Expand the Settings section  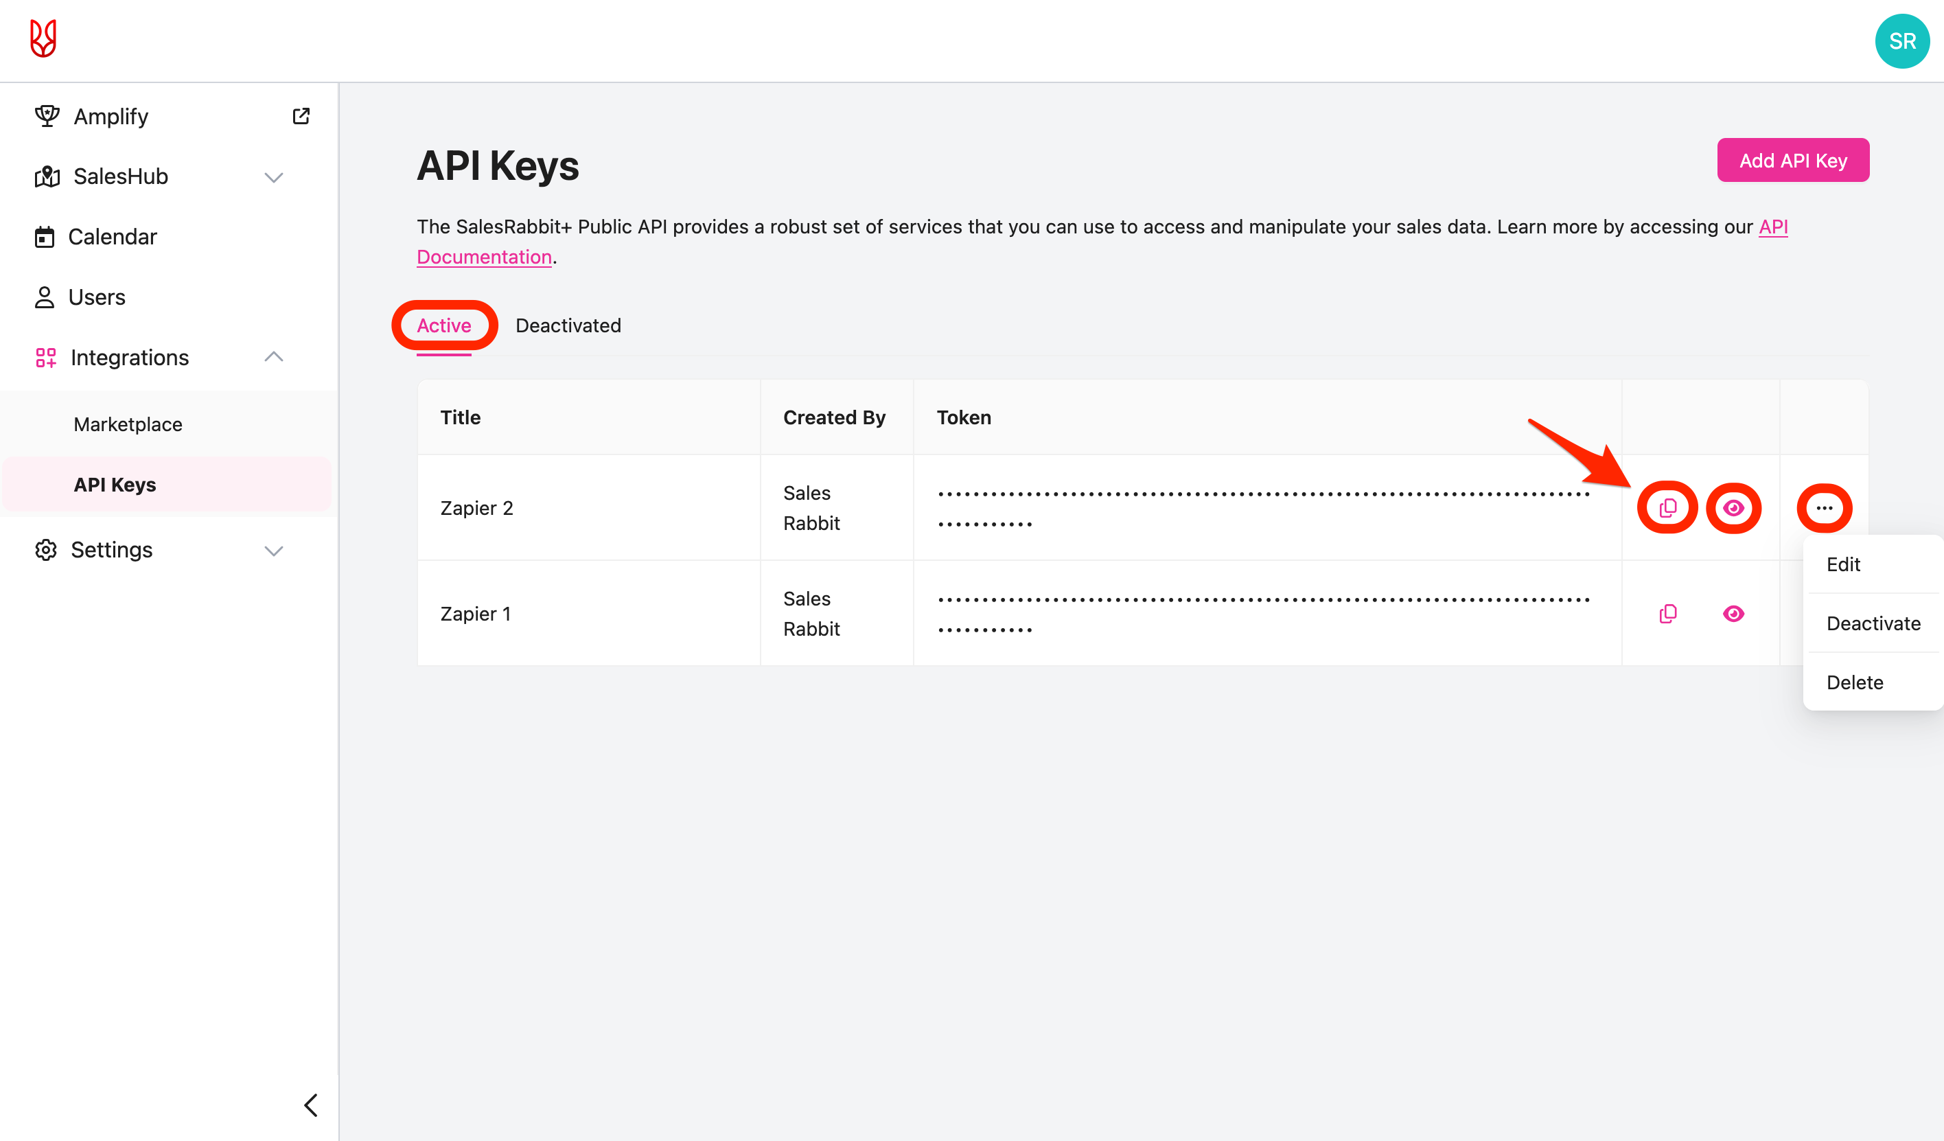coord(274,550)
